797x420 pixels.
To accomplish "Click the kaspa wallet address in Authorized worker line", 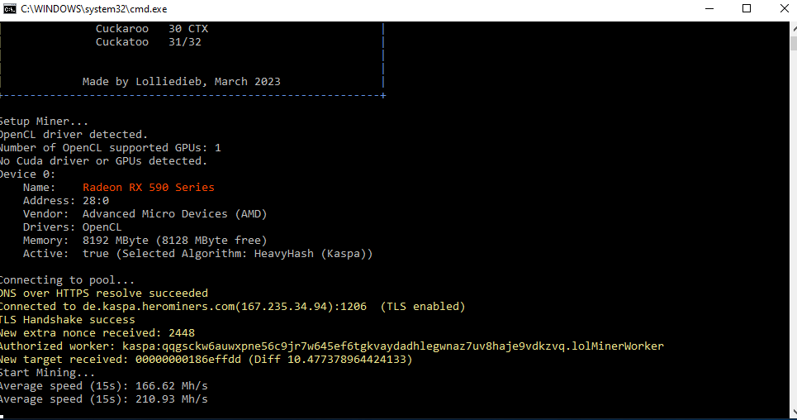I will pyautogui.click(x=344, y=346).
